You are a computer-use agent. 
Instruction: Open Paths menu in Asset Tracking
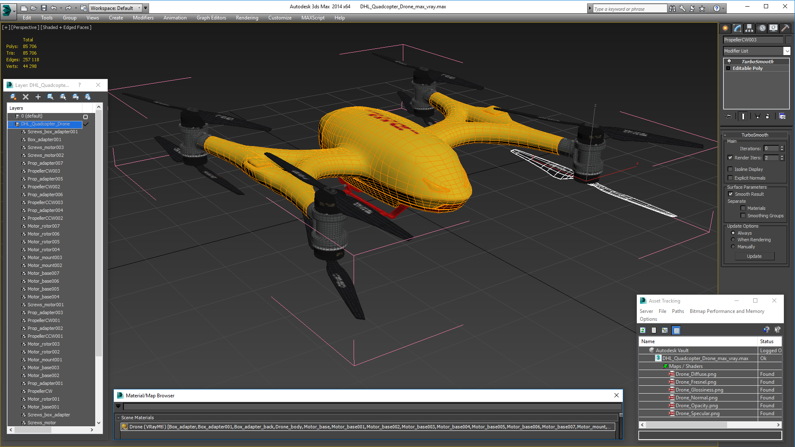pos(678,311)
